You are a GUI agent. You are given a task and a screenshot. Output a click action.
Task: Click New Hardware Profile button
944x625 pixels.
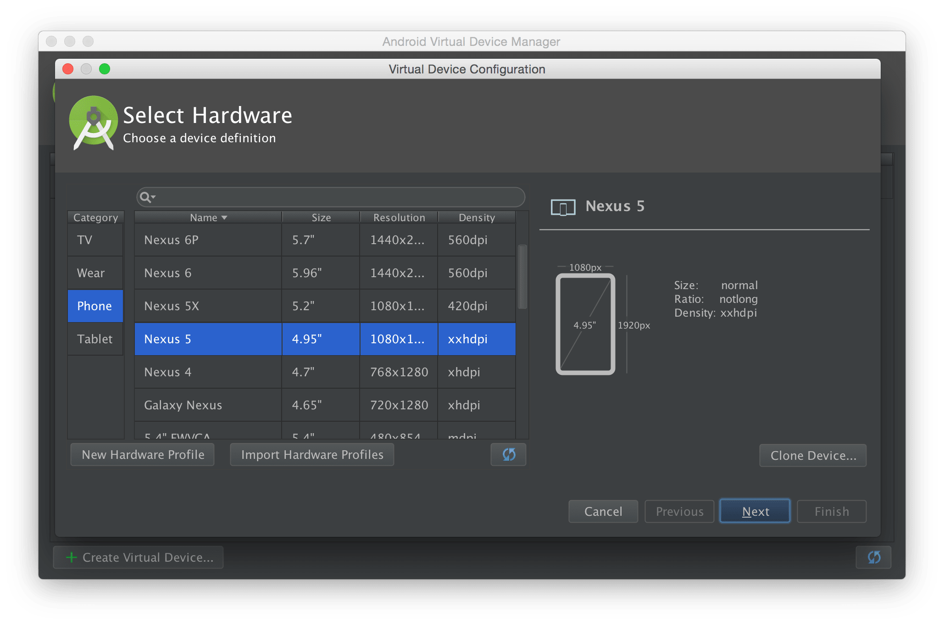click(143, 455)
